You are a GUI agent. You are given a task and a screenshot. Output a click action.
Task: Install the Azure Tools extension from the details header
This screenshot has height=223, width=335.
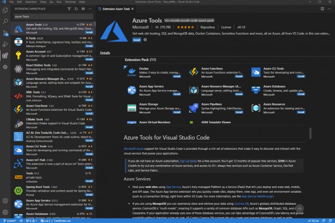click(137, 40)
